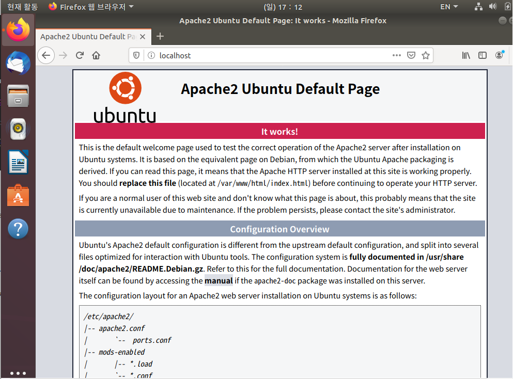Click the 'Apache2 Ubuntu Default Page' title
Viewport: 513px width, 379px height.
(280, 89)
